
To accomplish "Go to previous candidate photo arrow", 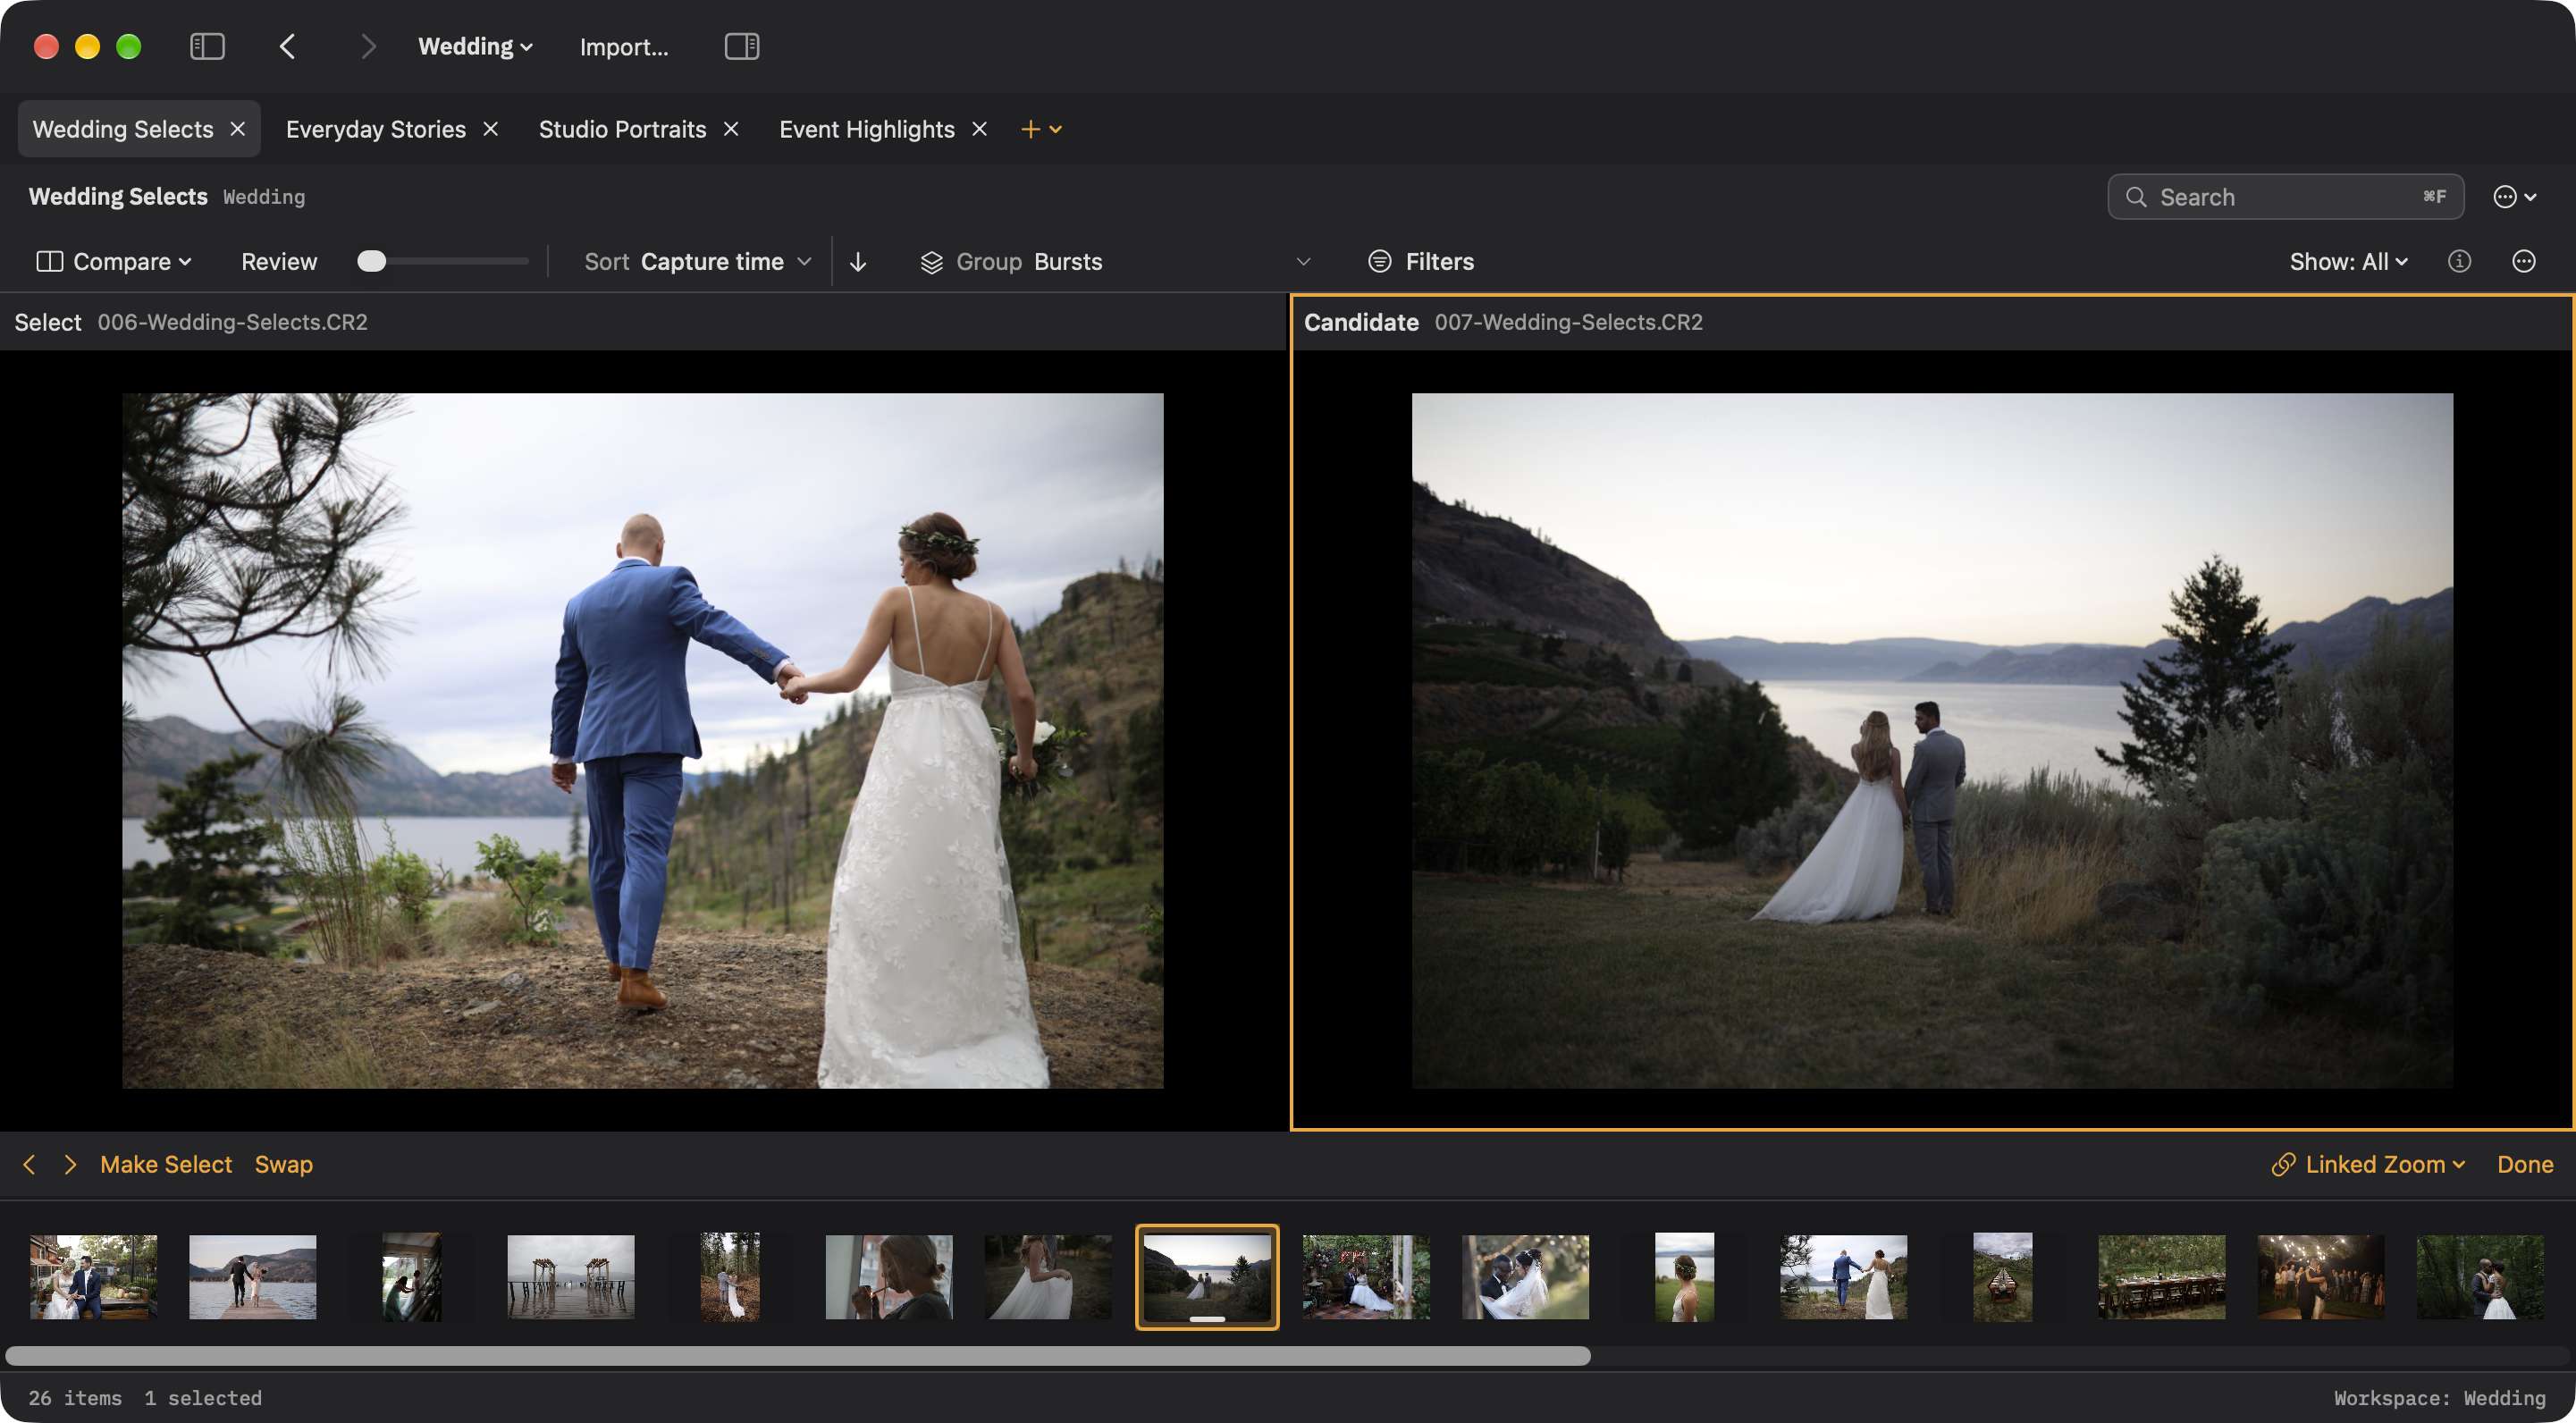I will click(29, 1164).
